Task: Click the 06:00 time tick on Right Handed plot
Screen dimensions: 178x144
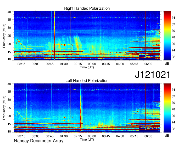Action: pyautogui.click(x=148, y=64)
